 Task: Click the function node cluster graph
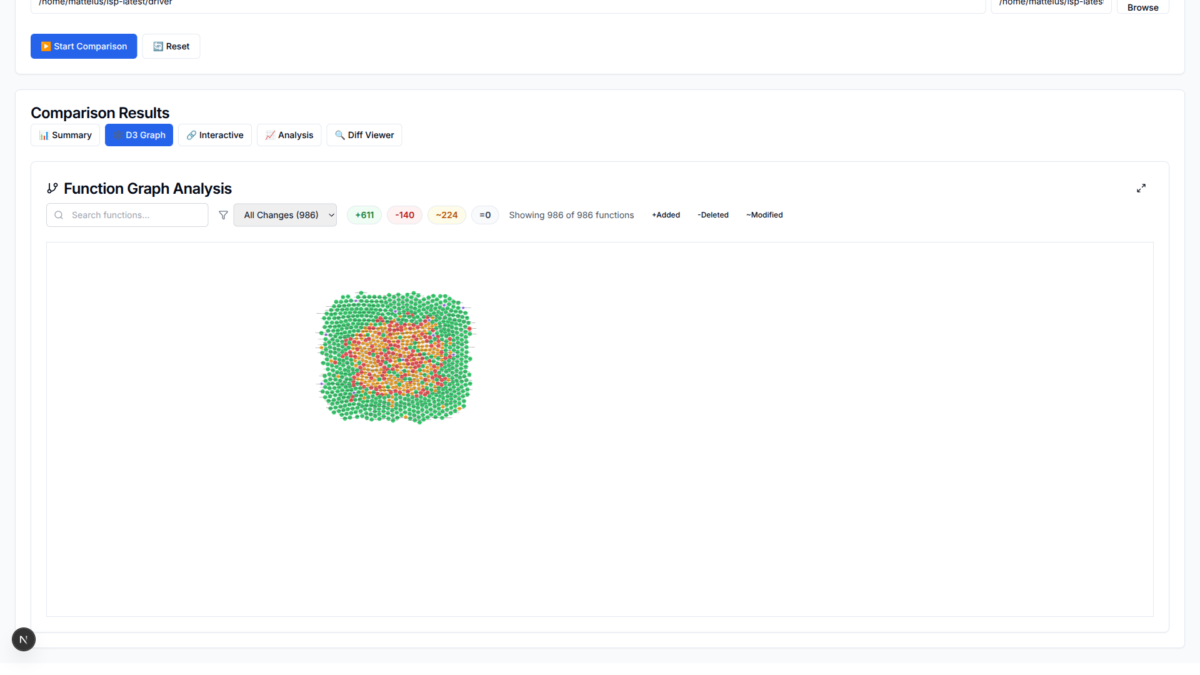396,357
